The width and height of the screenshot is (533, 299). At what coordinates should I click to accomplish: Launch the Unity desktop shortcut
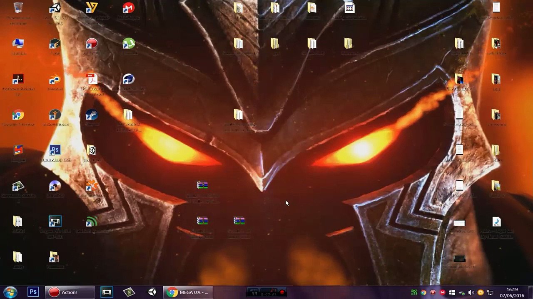pyautogui.click(x=55, y=8)
